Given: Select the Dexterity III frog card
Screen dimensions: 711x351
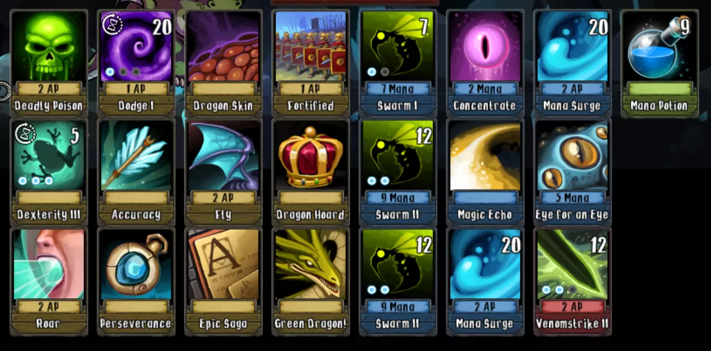Looking at the screenshot, I should coord(48,172).
